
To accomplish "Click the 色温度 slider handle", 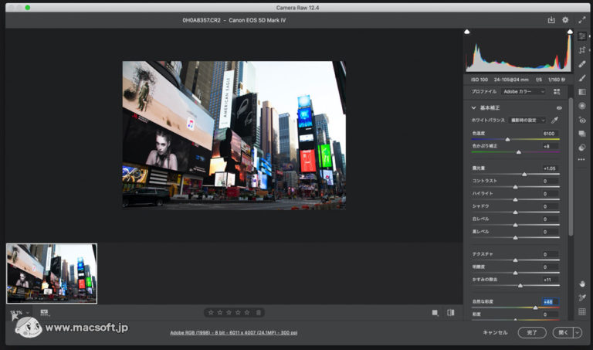I will point(507,140).
